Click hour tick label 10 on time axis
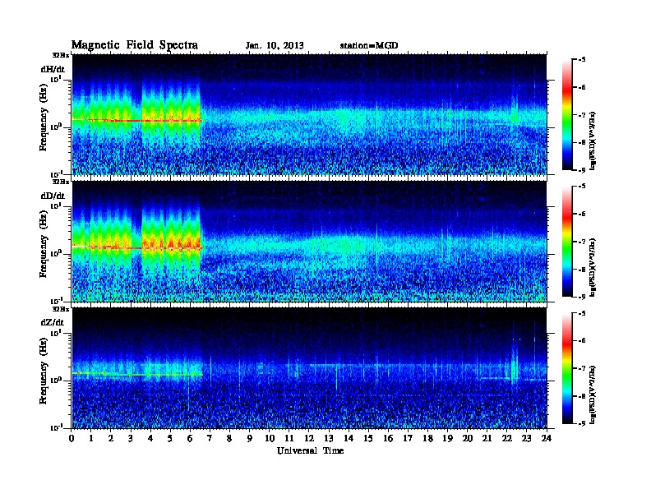Screen dimensions: 651x503 click(x=270, y=439)
